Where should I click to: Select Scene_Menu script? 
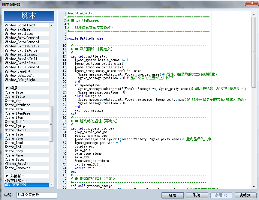point(26,109)
